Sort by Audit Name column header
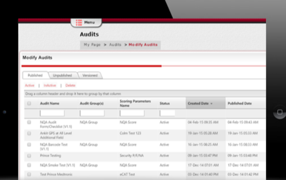 click(50, 103)
